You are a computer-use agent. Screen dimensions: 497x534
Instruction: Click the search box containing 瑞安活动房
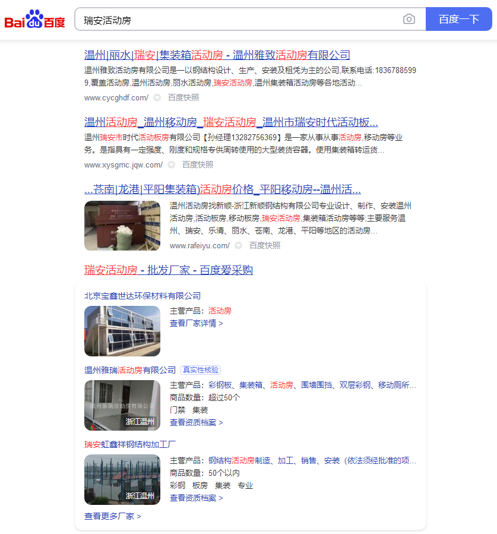tap(238, 20)
